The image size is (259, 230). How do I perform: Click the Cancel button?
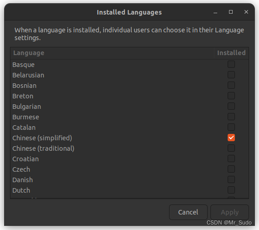[188, 212]
